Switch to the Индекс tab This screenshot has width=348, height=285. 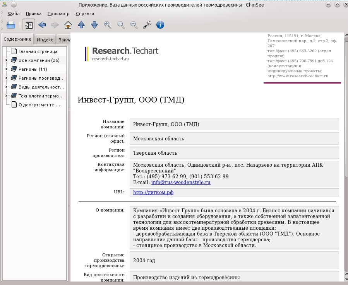coord(45,40)
